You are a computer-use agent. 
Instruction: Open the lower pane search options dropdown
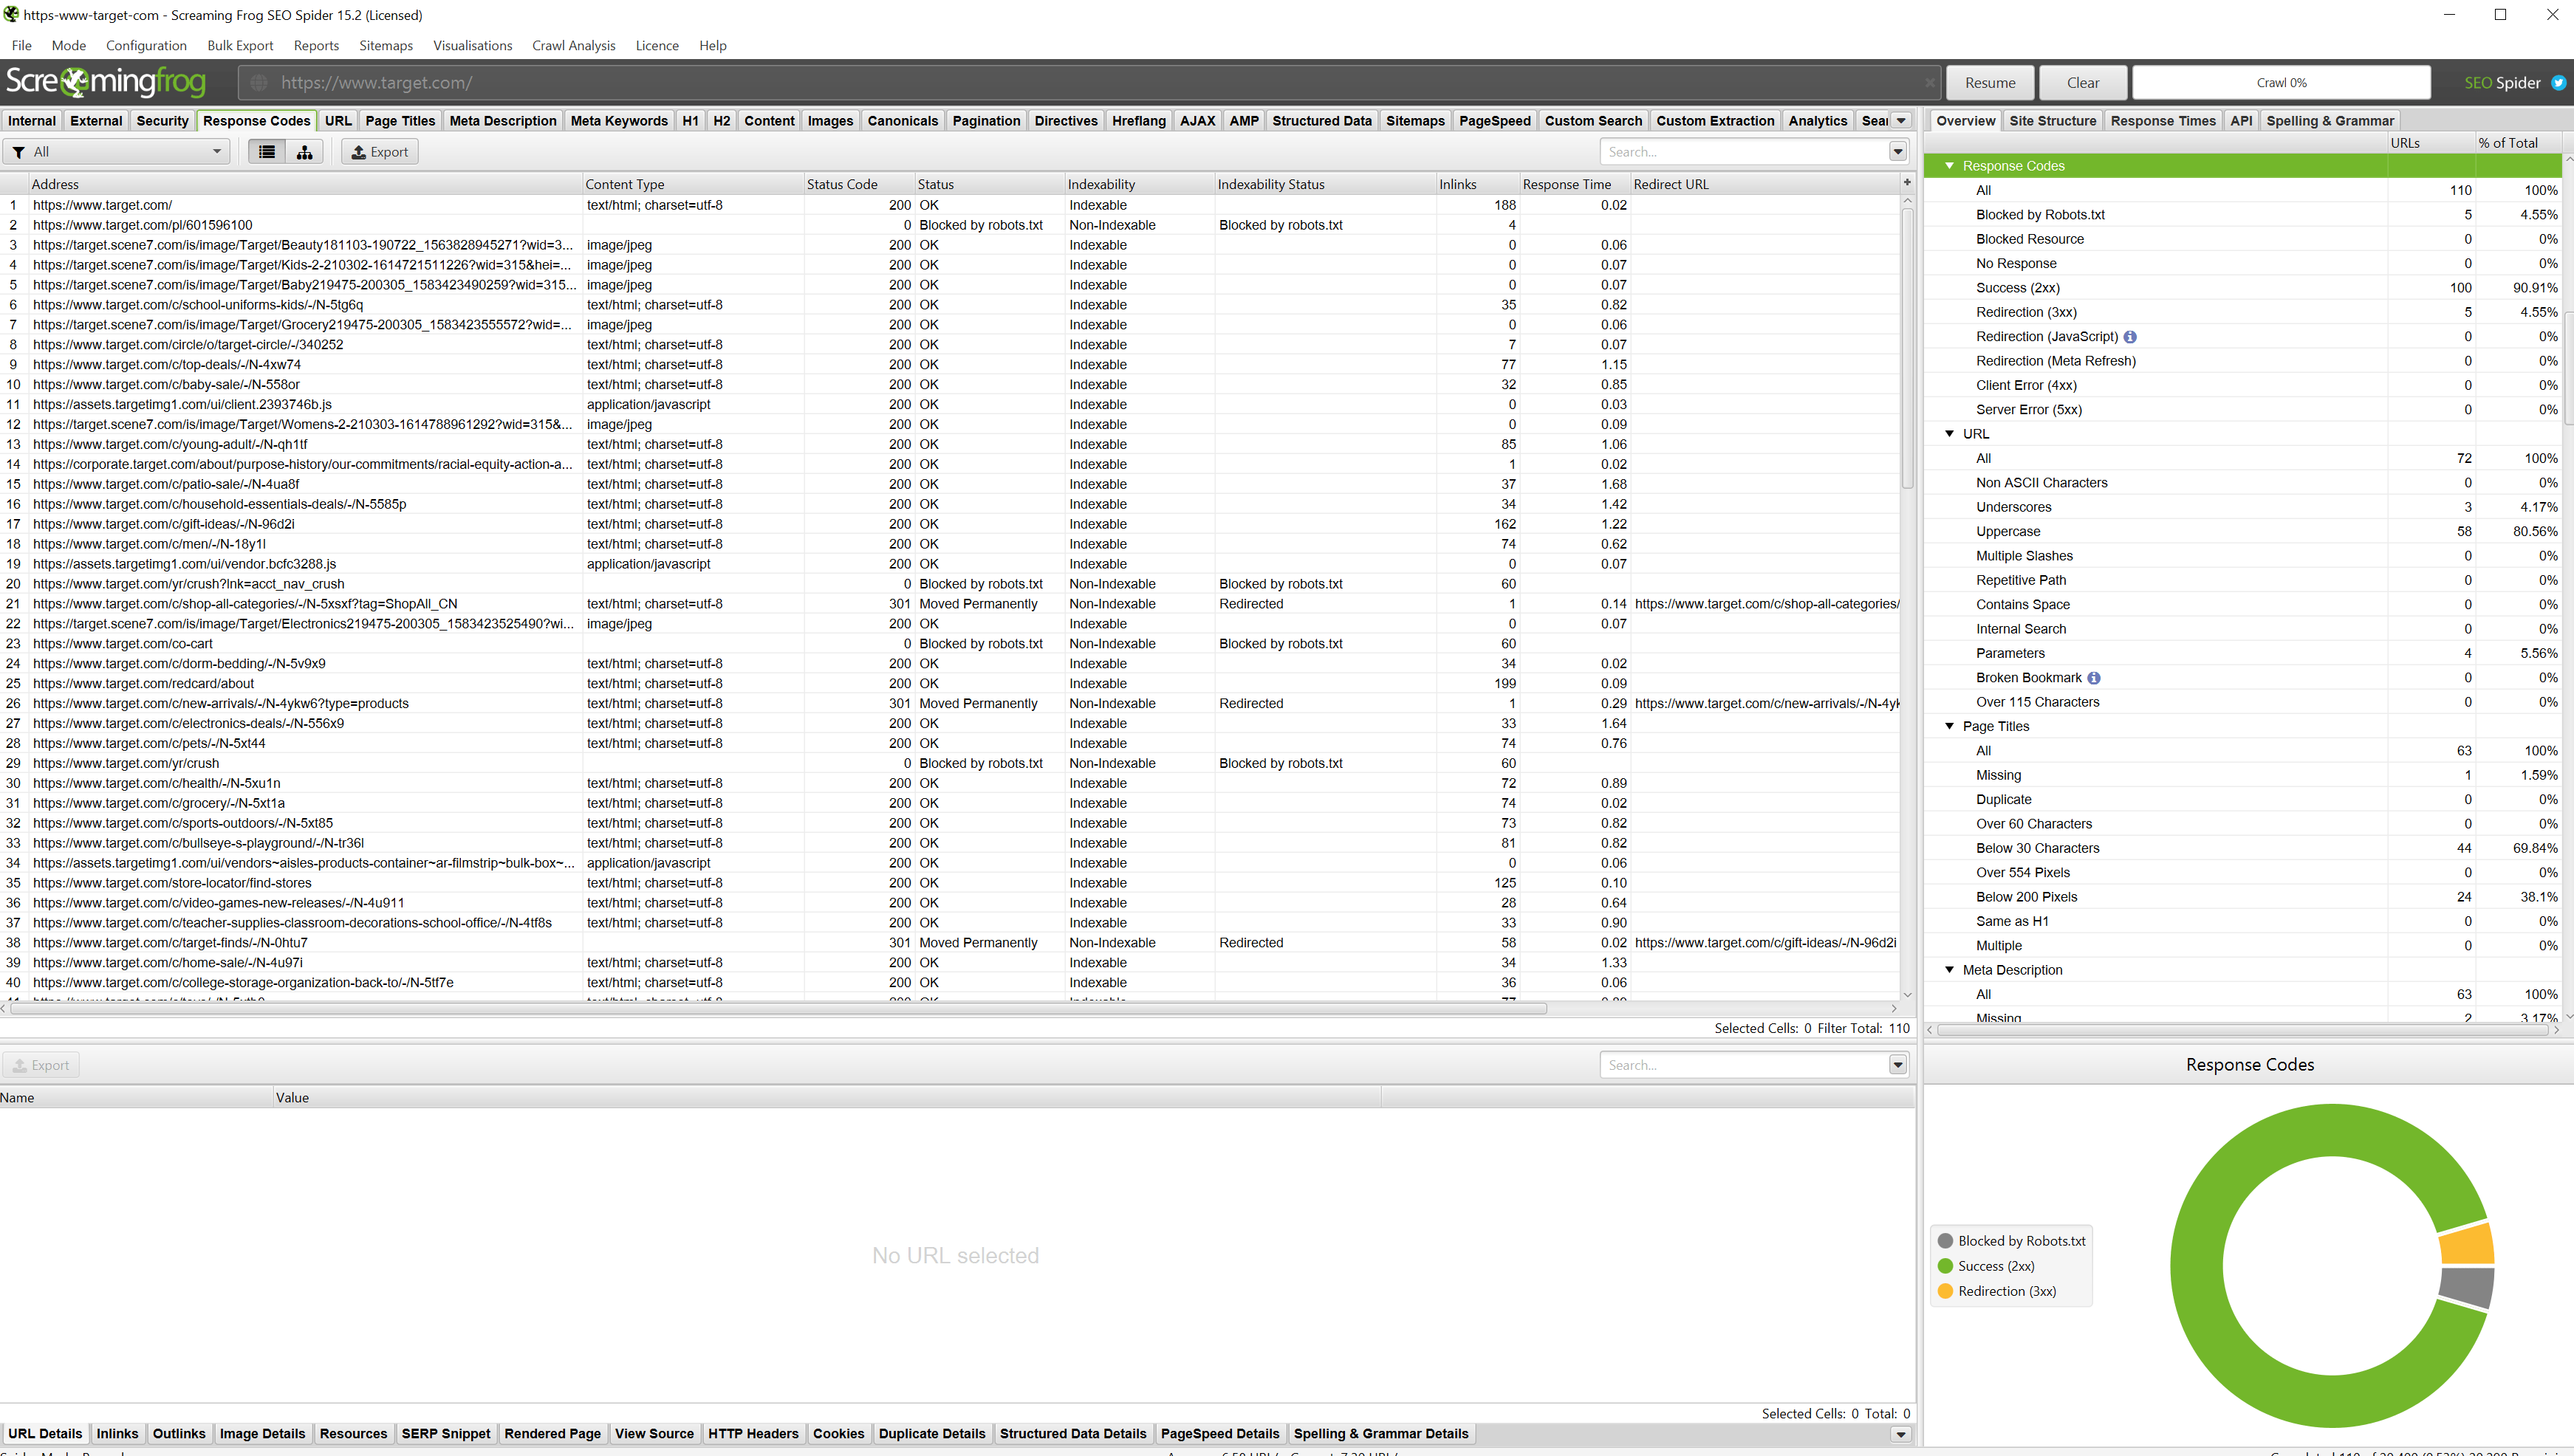[x=1897, y=1065]
